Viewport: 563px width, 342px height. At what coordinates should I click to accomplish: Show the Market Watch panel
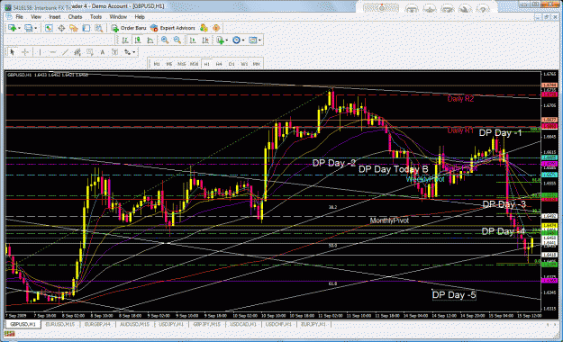tap(49, 28)
